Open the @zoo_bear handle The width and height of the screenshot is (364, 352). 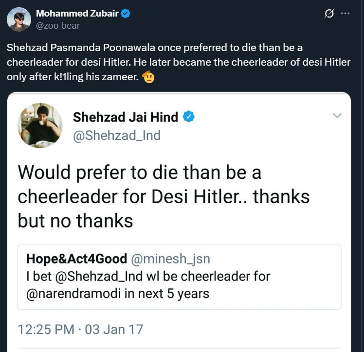(x=57, y=25)
